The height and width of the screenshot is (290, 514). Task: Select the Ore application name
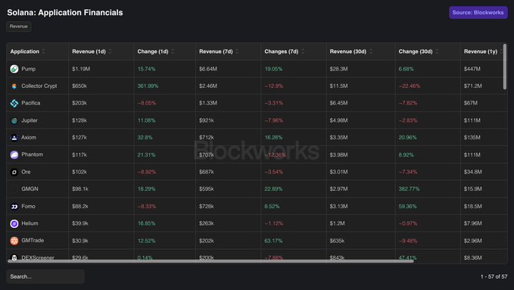click(26, 172)
